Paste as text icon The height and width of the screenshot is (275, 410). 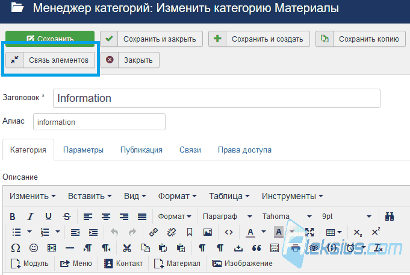tap(181, 248)
